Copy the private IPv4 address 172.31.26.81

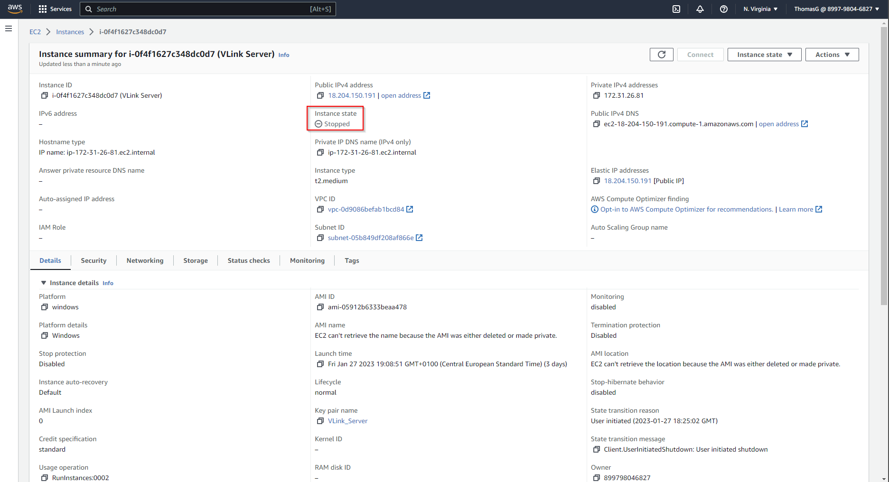pyautogui.click(x=597, y=95)
